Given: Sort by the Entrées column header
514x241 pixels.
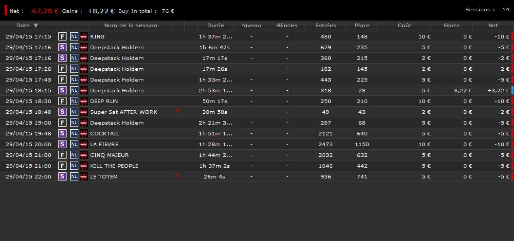Looking at the screenshot, I should (x=325, y=25).
